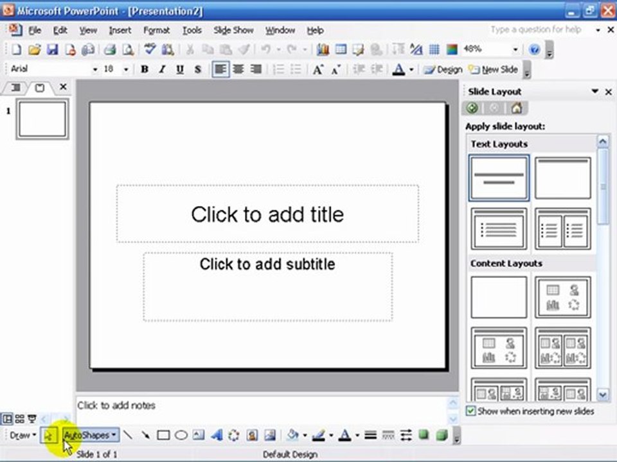
Task: Create a new blank presentation
Action: [17, 49]
